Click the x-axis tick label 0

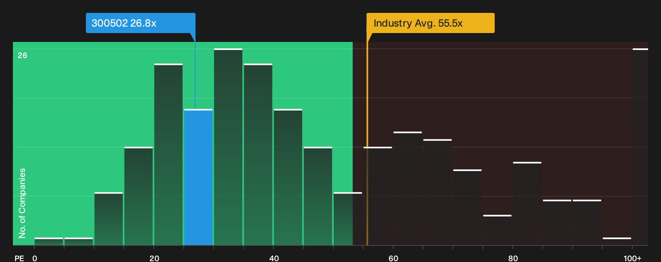pos(35,258)
